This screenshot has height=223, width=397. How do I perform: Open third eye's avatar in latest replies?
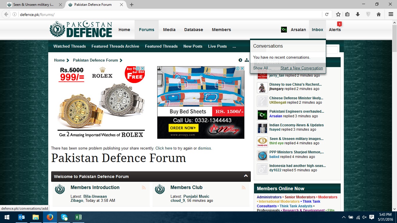(262, 142)
